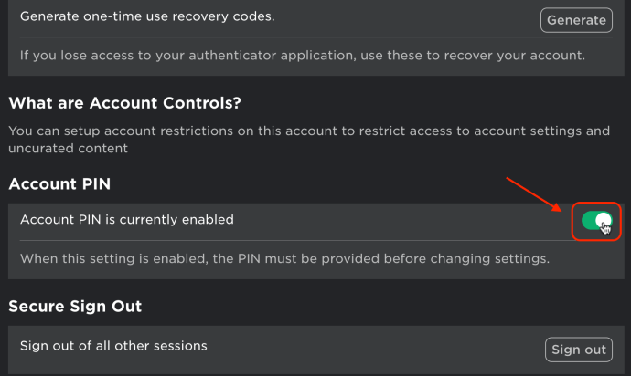Click the words 'uncurated content'
631x376 pixels.
point(68,148)
